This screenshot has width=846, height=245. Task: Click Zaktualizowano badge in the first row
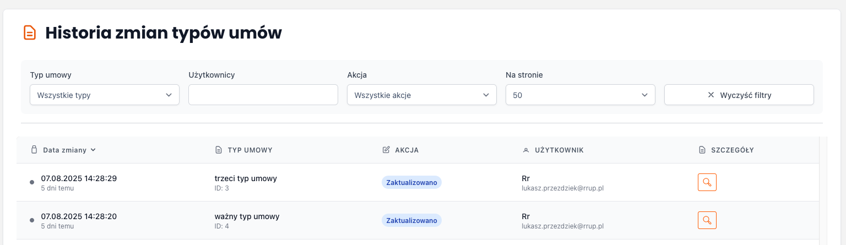pyautogui.click(x=411, y=183)
